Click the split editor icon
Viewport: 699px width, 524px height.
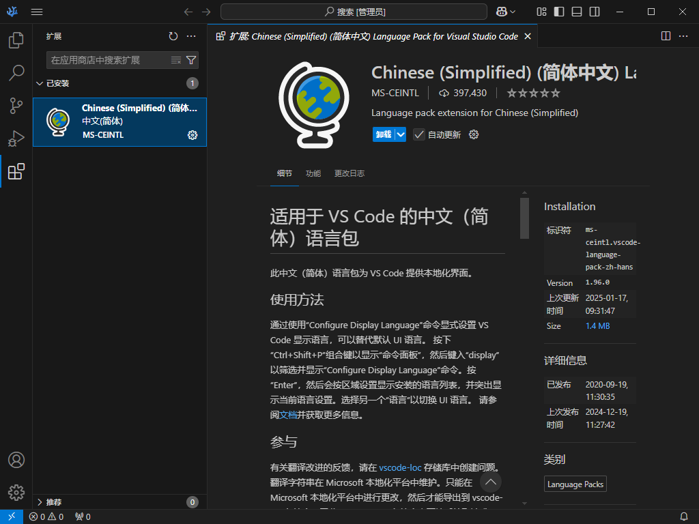point(666,36)
